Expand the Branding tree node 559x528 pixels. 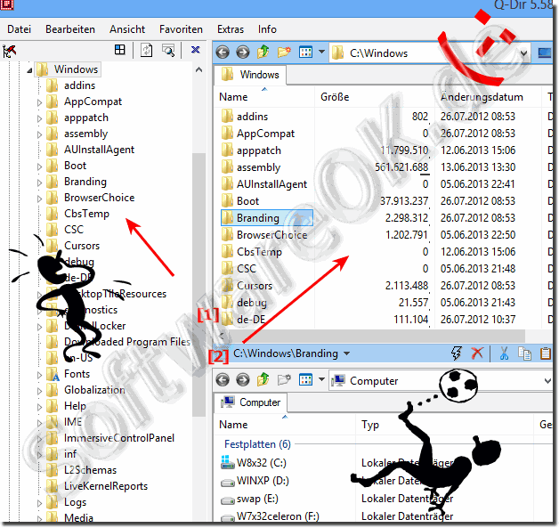point(39,183)
